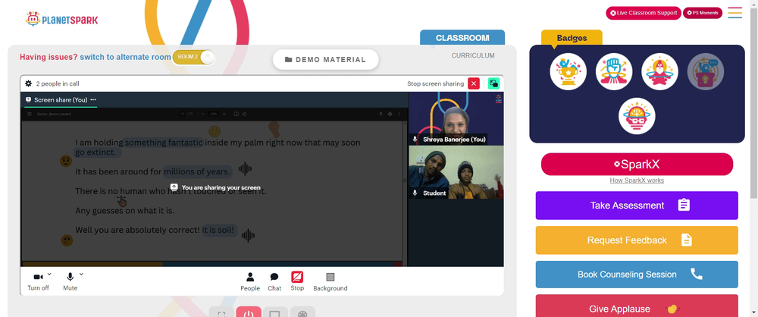The width and height of the screenshot is (758, 317).
Task: Expand microphone options chevron
Action: click(81, 275)
